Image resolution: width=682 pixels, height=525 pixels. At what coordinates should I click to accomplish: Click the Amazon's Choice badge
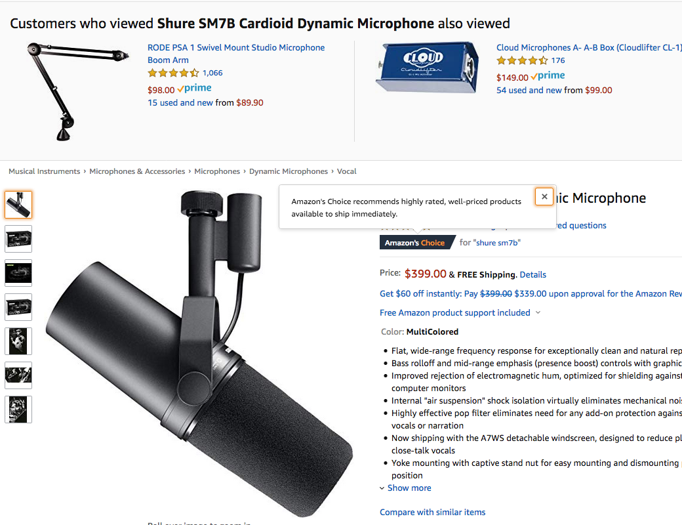[415, 243]
